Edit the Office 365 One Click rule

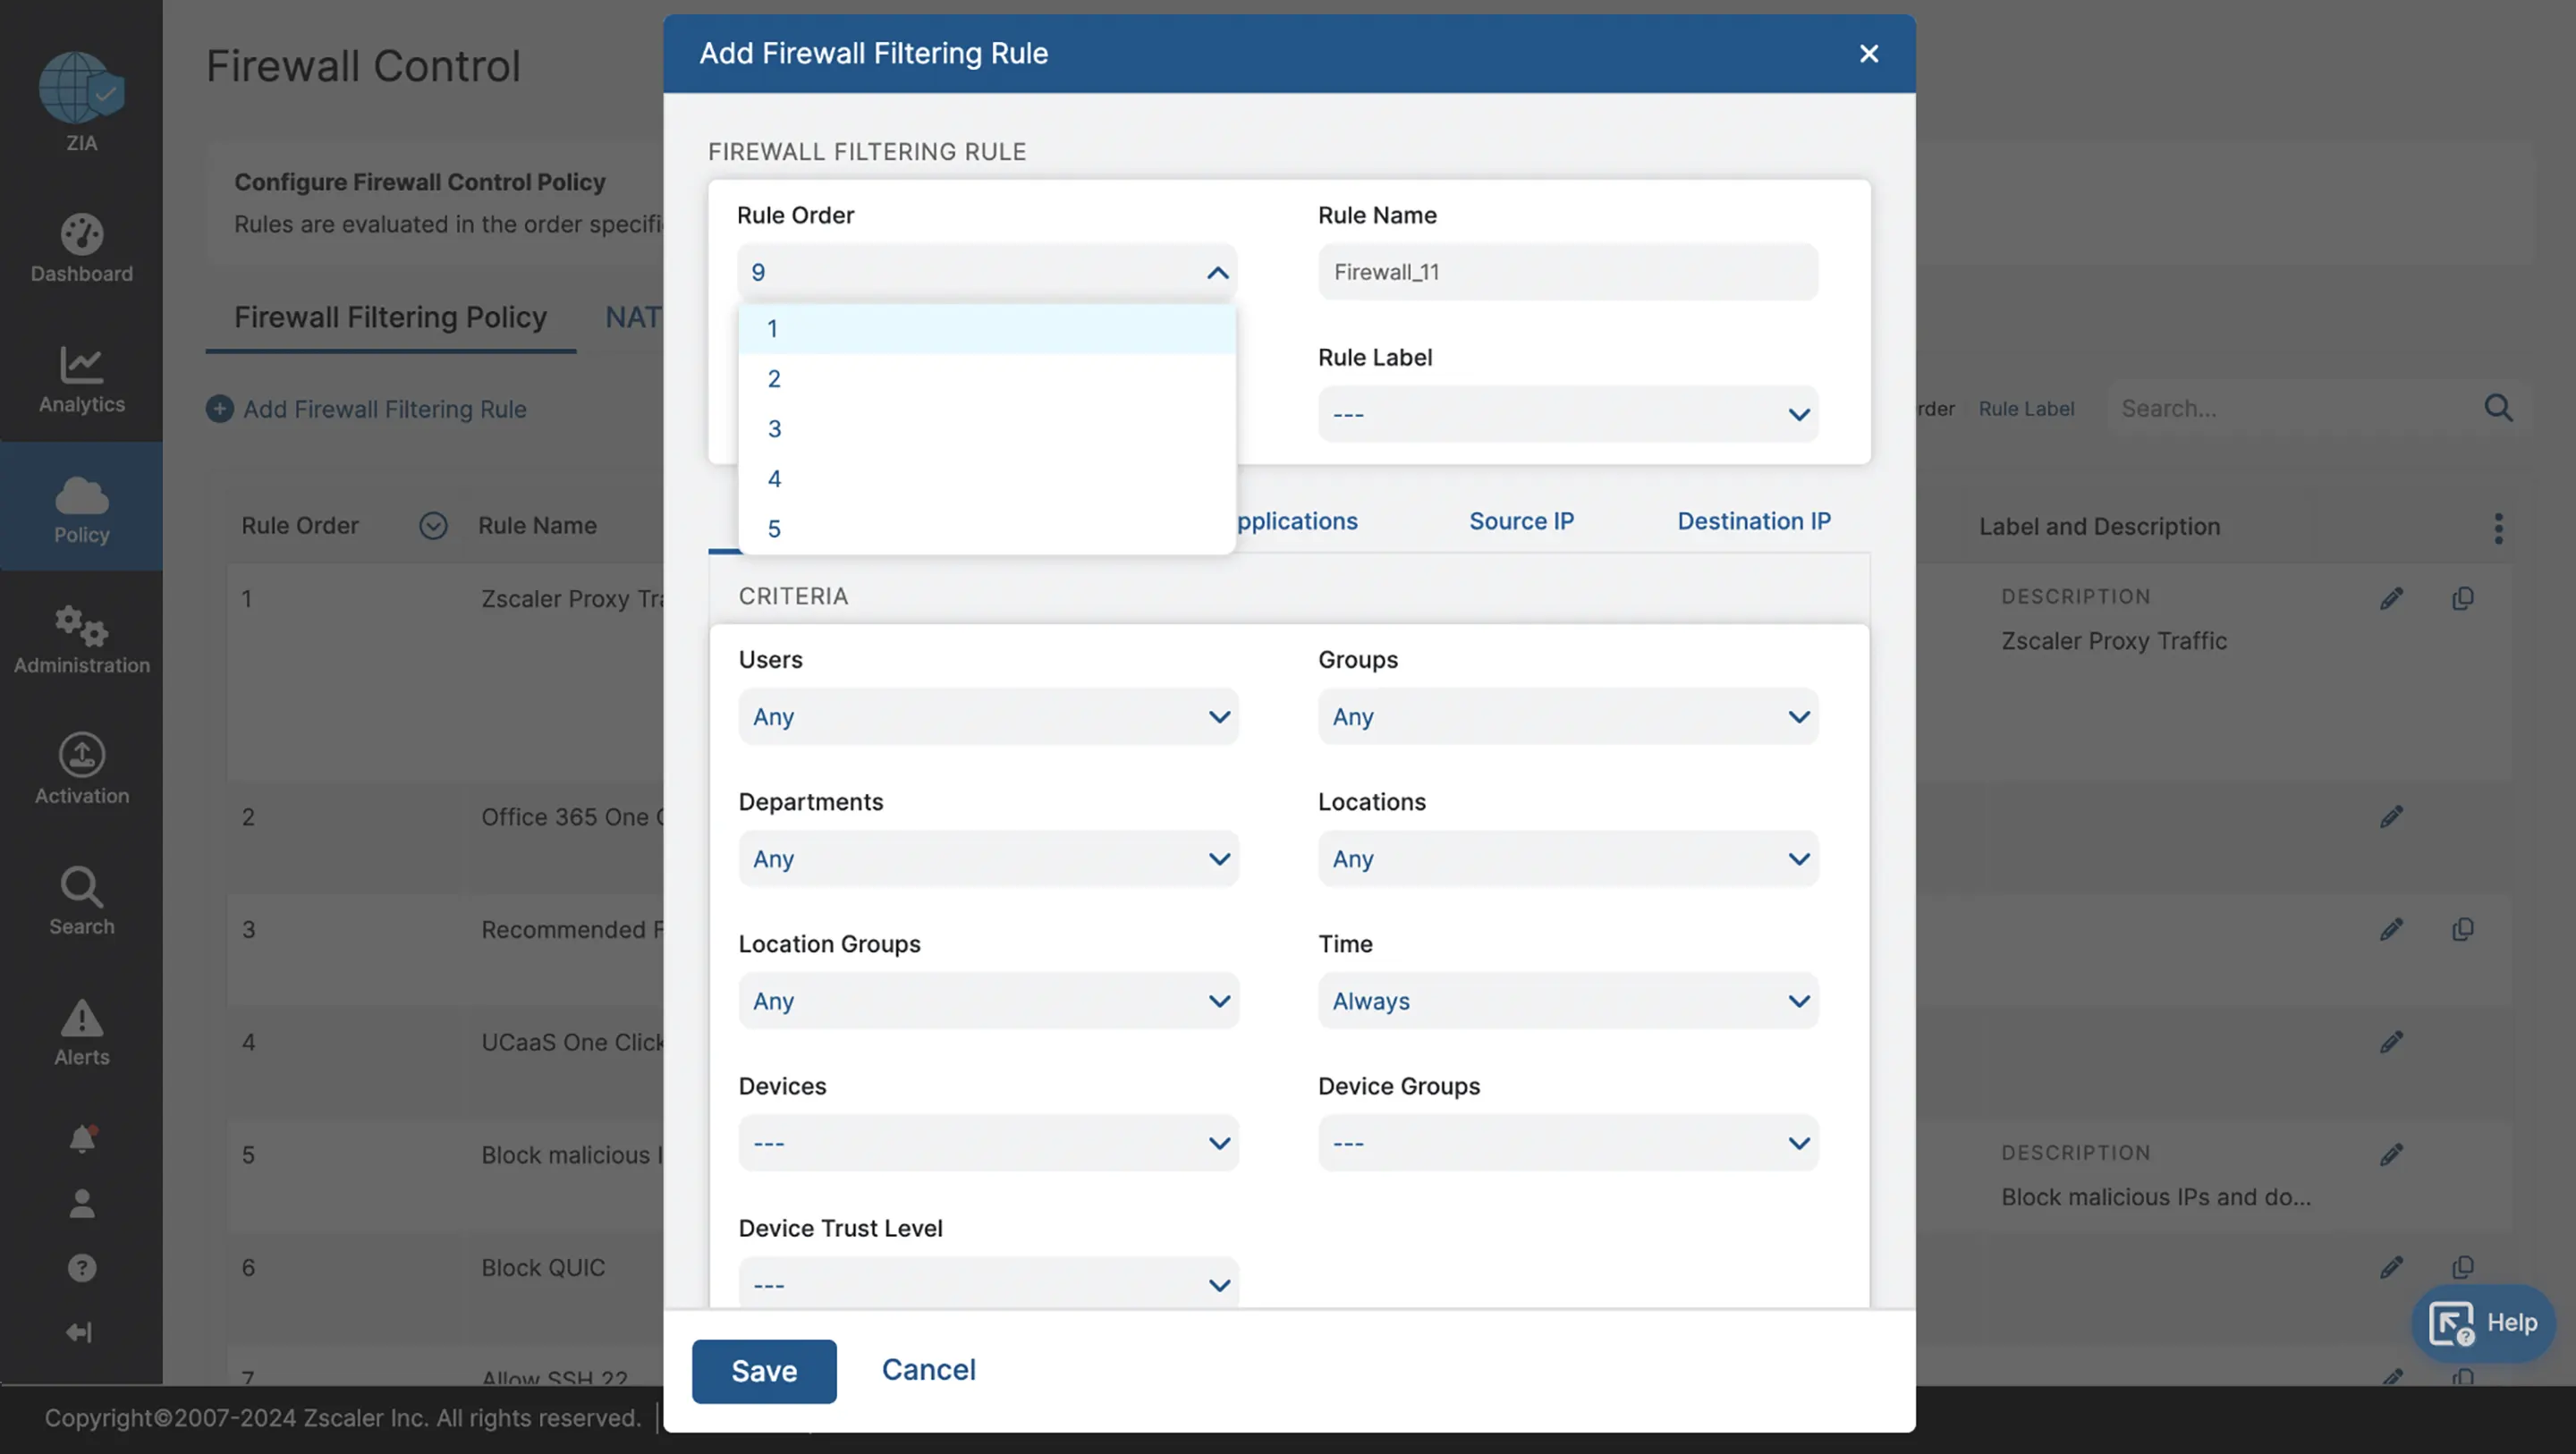(x=2391, y=817)
